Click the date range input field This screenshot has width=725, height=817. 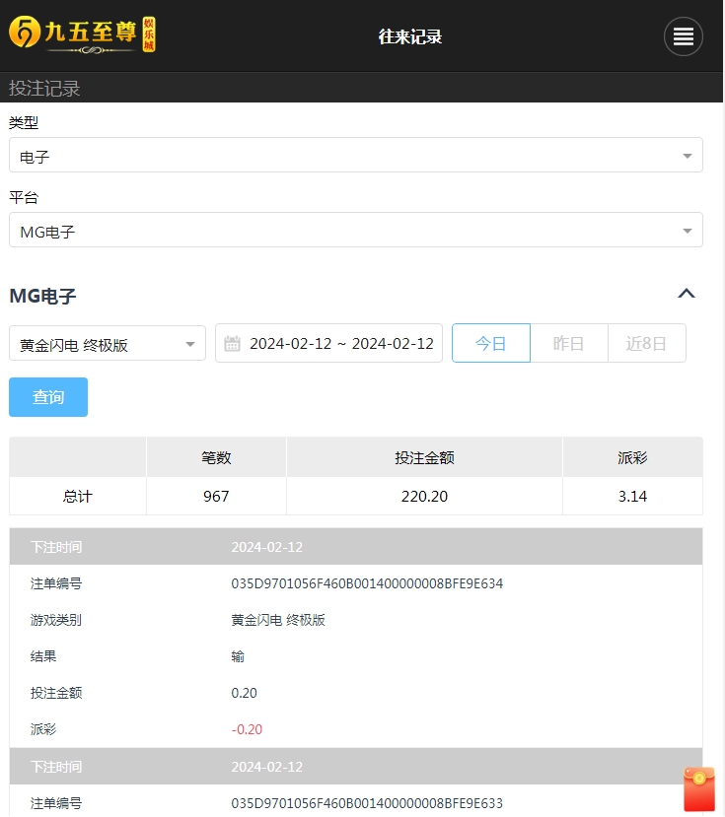(340, 344)
